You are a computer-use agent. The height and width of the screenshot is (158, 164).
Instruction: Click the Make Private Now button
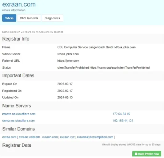147,154
